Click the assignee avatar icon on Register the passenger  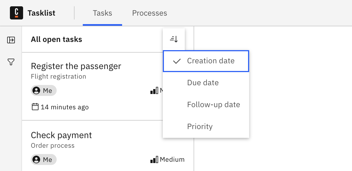[36, 90]
